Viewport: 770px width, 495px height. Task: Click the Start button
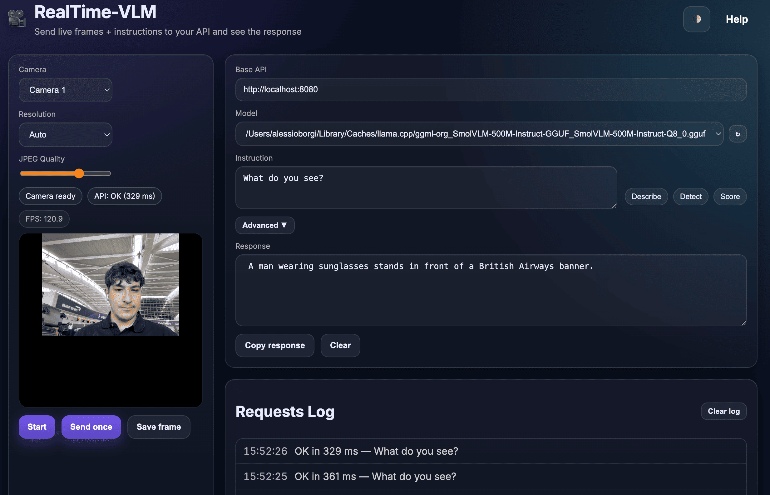(x=37, y=427)
